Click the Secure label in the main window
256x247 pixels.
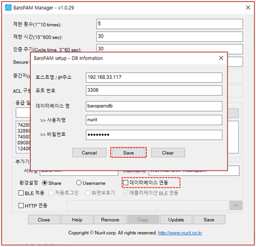(21, 62)
